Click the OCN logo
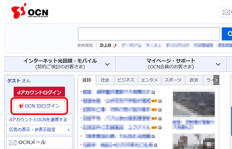Image resolution: width=232 pixels, height=149 pixels. point(30,11)
